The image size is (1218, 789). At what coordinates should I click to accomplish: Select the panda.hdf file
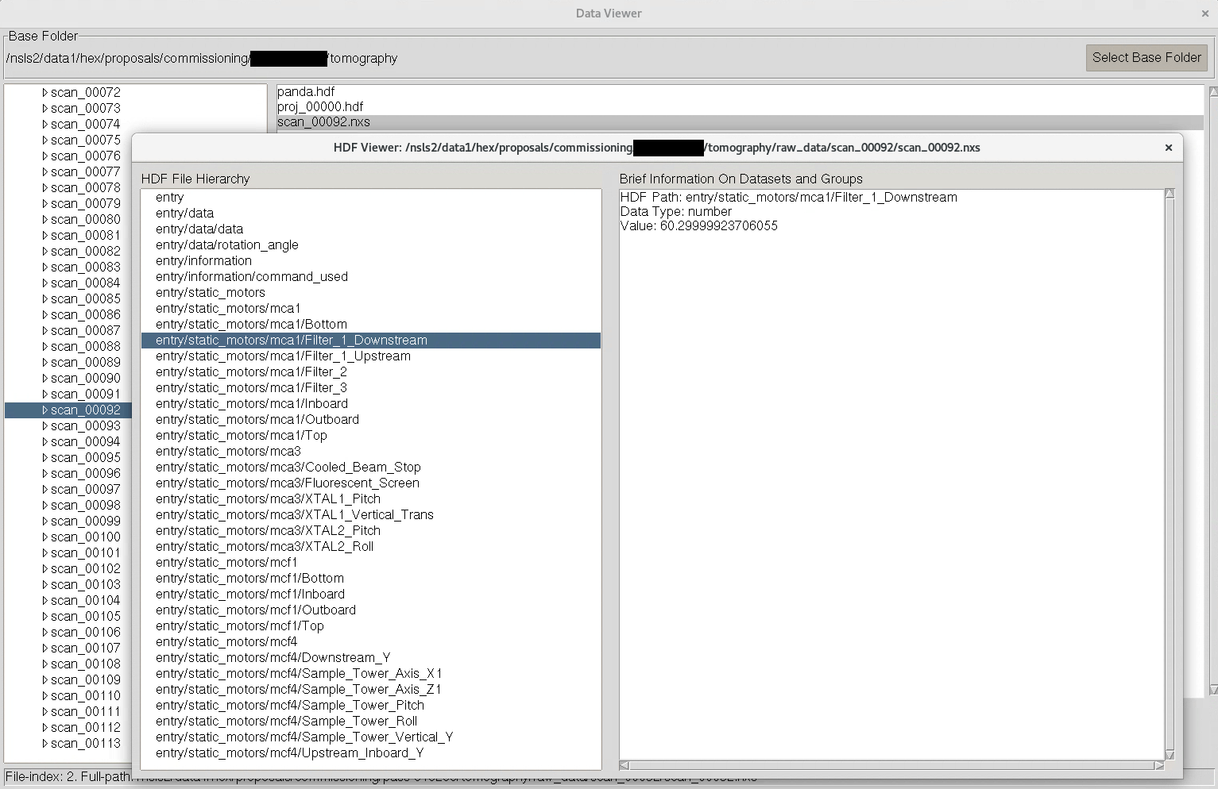click(306, 92)
